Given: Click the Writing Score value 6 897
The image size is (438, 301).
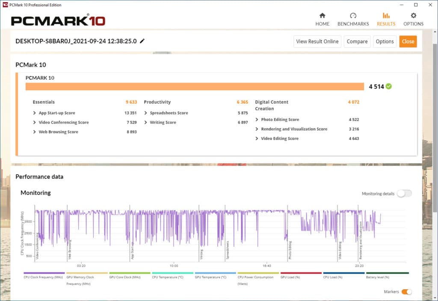Looking at the screenshot, I should click(243, 122).
